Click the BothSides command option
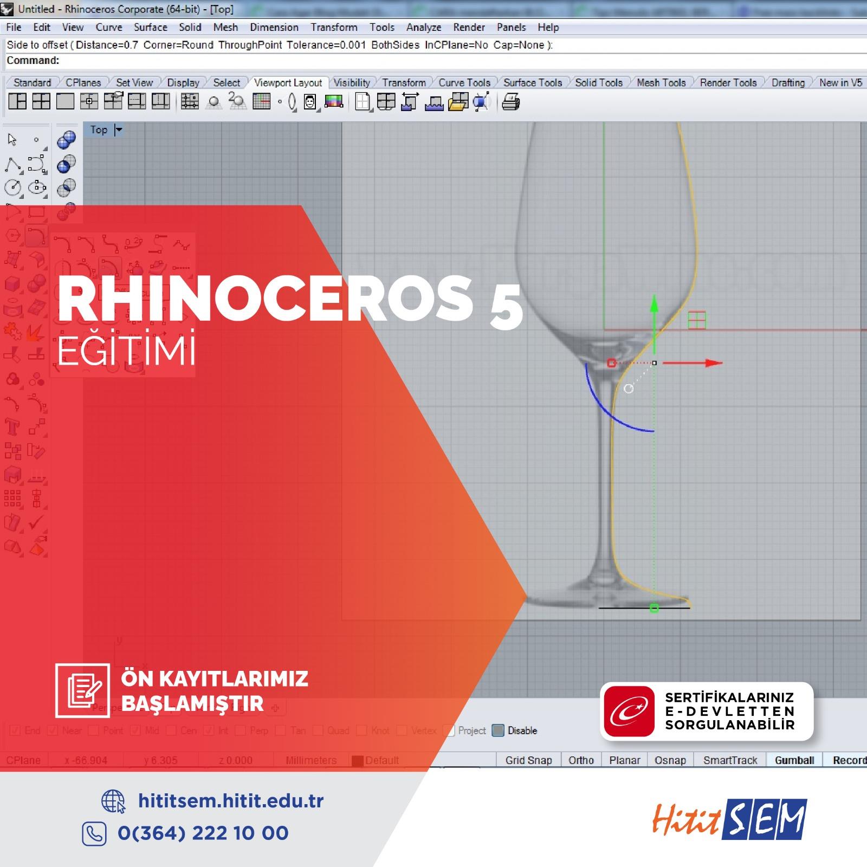The image size is (867, 867). (395, 45)
